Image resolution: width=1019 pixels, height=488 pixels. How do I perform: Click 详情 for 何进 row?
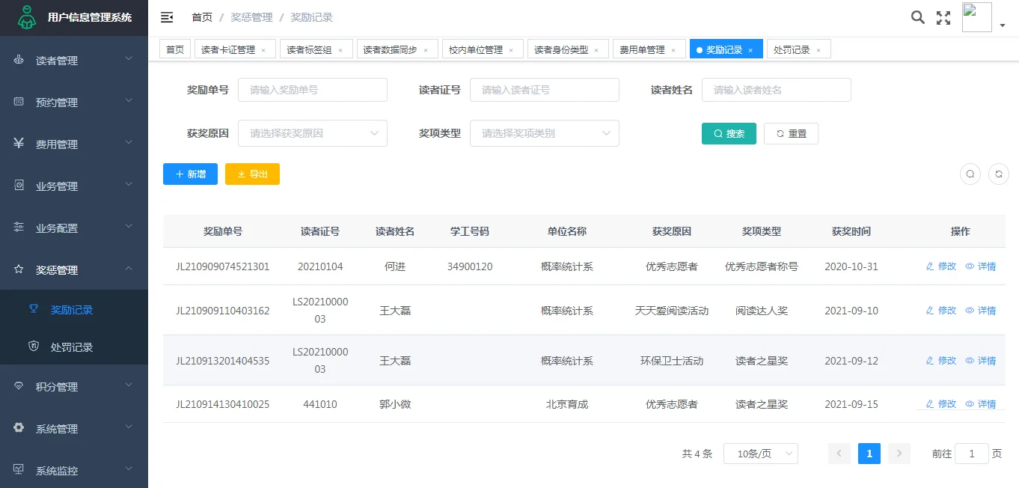click(x=981, y=266)
